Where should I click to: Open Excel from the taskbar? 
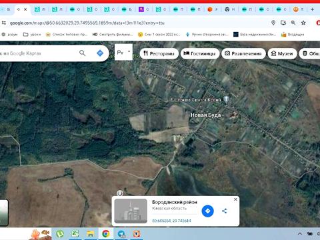[75, 234]
